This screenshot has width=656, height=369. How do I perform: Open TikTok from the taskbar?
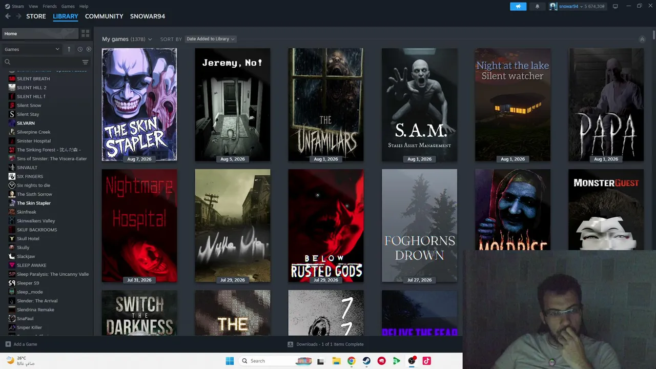[x=426, y=361]
